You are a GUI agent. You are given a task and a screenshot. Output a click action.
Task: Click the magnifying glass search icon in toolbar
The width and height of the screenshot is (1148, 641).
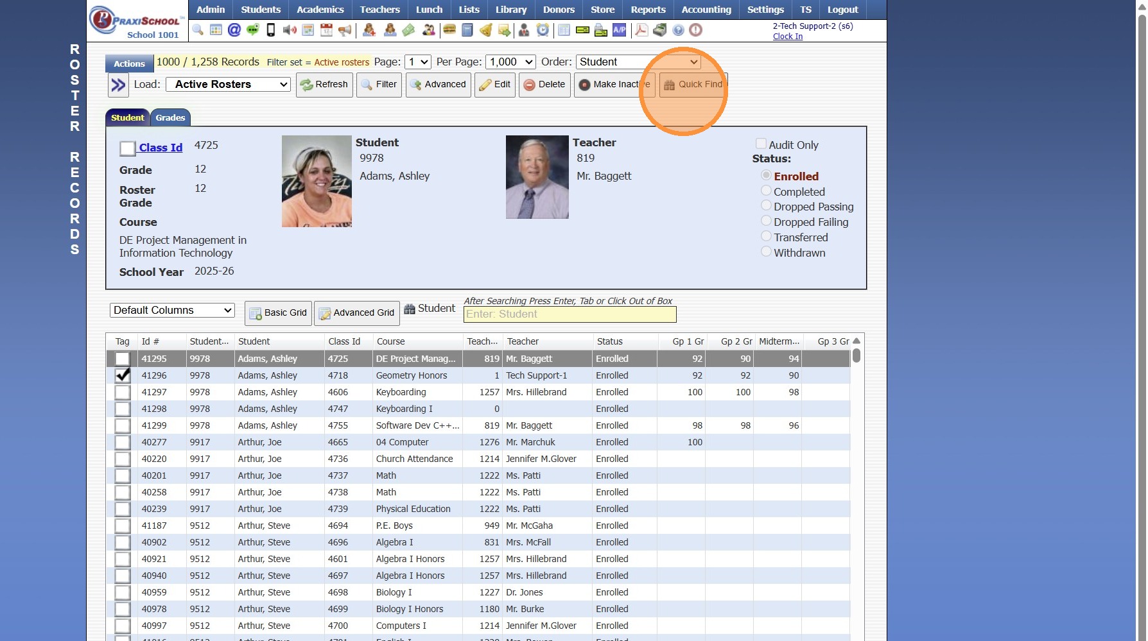(198, 30)
